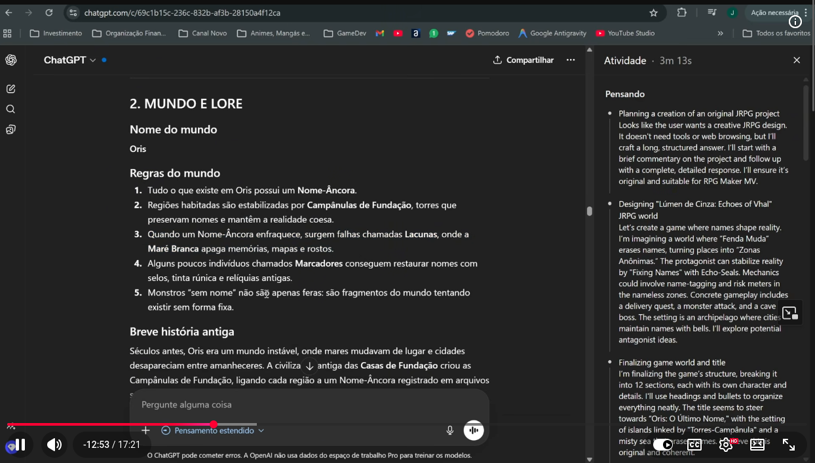Open the YouTube Studio bookmark
The height and width of the screenshot is (463, 815).
(625, 33)
